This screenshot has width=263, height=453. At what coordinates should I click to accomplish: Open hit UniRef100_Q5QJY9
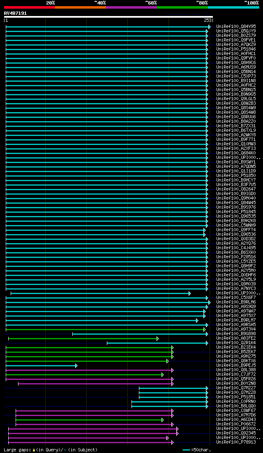click(x=236, y=31)
